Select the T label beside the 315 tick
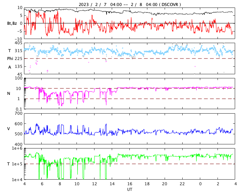240x192 pixels. 9,51
